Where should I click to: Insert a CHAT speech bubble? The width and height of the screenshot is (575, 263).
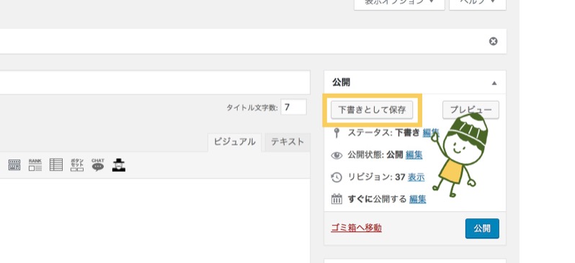pos(98,165)
